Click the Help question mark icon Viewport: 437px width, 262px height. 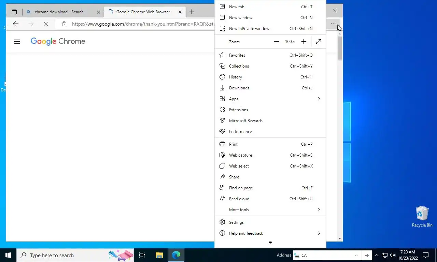222,233
